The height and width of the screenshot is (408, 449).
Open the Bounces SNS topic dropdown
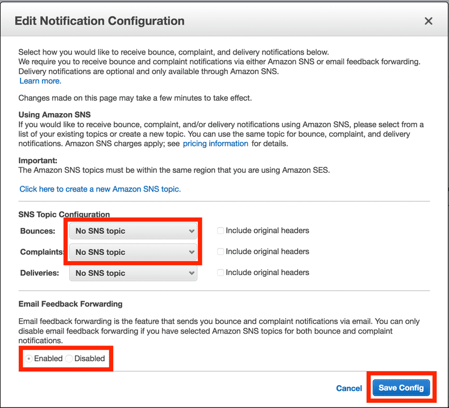click(x=133, y=231)
